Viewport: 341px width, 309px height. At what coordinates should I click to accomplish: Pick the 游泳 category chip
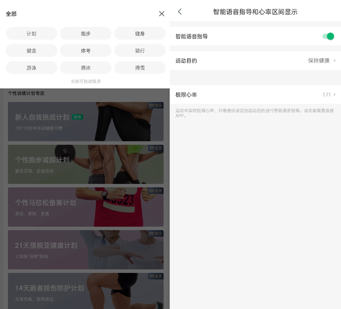(31, 68)
